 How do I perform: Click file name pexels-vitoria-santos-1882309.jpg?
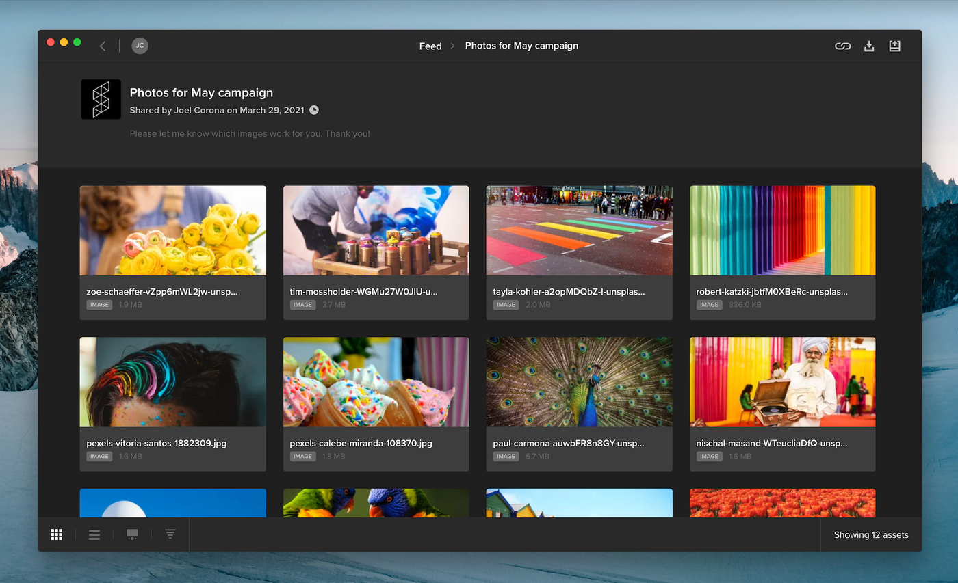click(156, 443)
